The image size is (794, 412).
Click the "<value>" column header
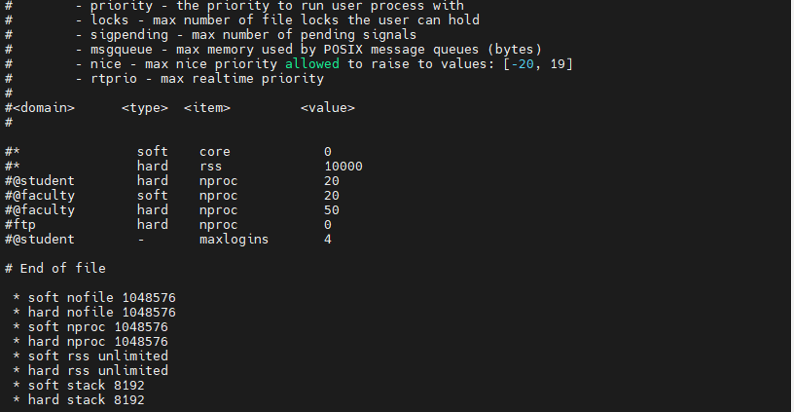[328, 108]
